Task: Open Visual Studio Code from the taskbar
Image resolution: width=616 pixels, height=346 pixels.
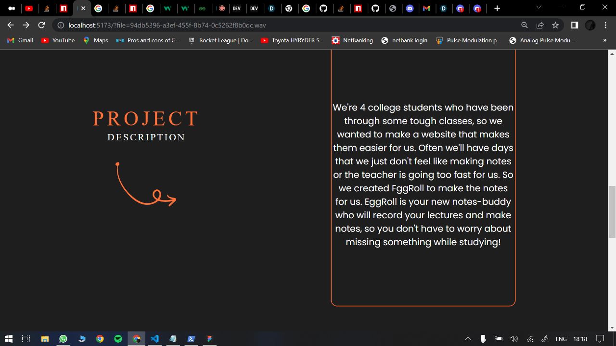Action: [154, 339]
